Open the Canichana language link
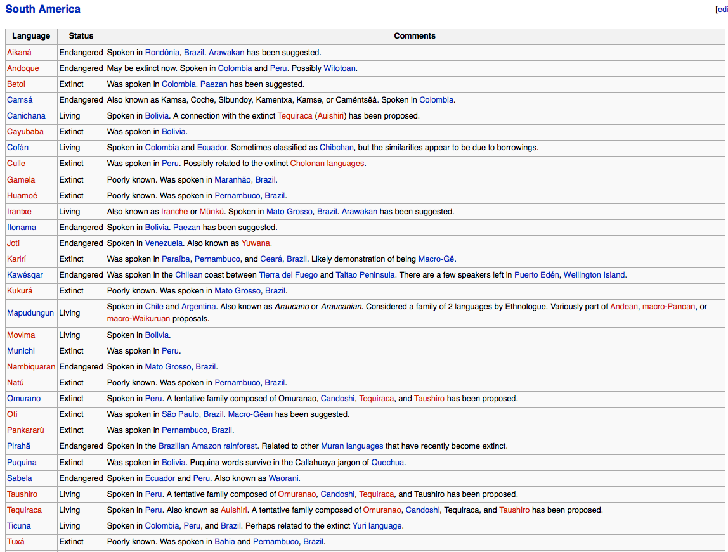Screen dimensions: 728x552 (x=26, y=115)
